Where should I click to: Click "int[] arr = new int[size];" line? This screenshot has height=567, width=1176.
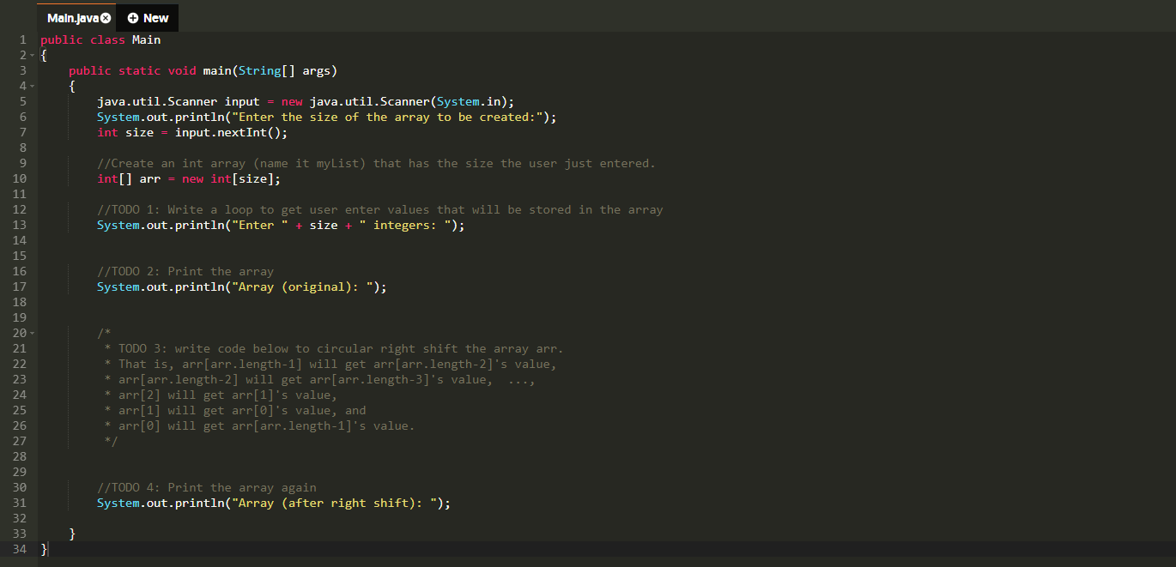pyautogui.click(x=189, y=178)
